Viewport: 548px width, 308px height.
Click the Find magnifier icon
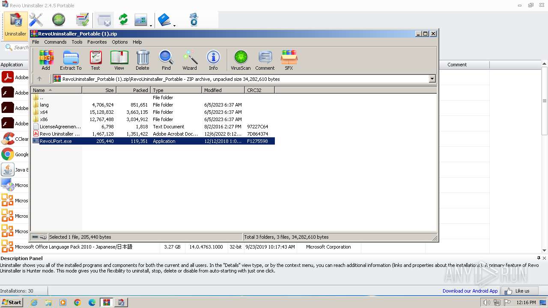[x=166, y=60]
